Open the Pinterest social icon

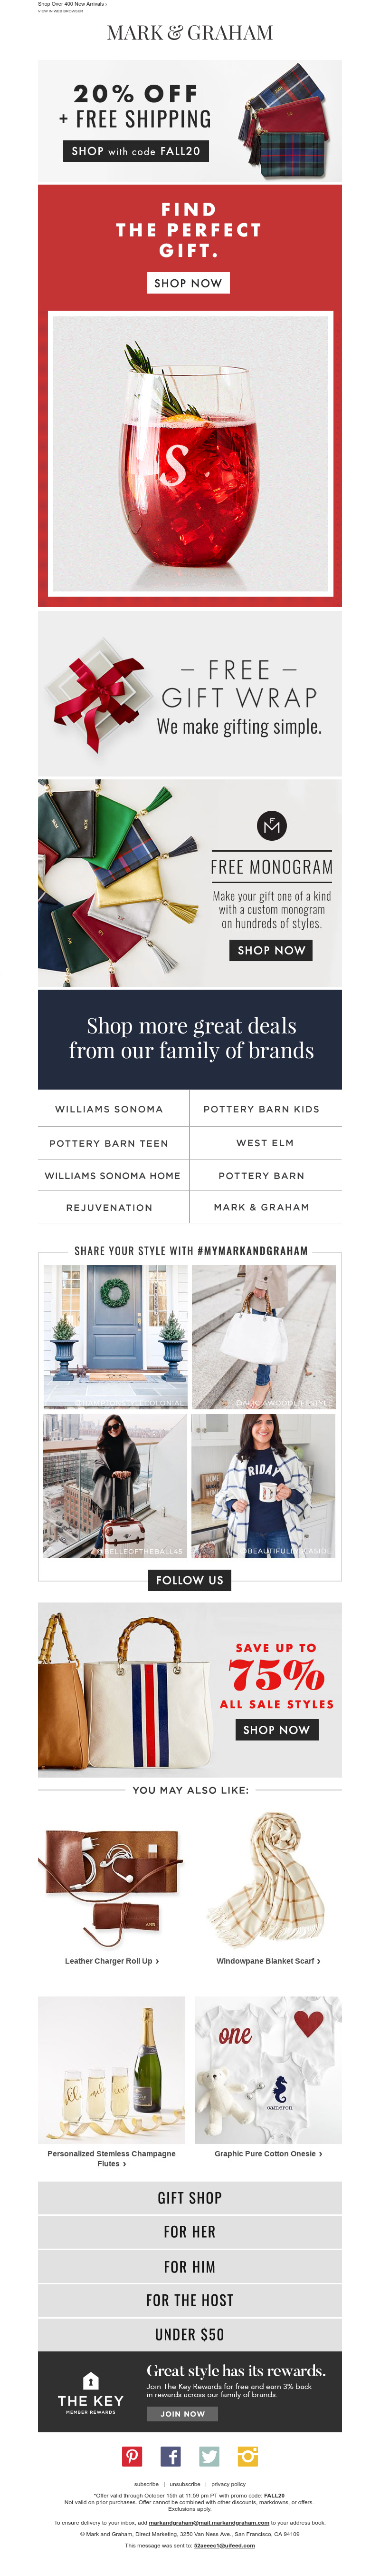coord(133,2456)
